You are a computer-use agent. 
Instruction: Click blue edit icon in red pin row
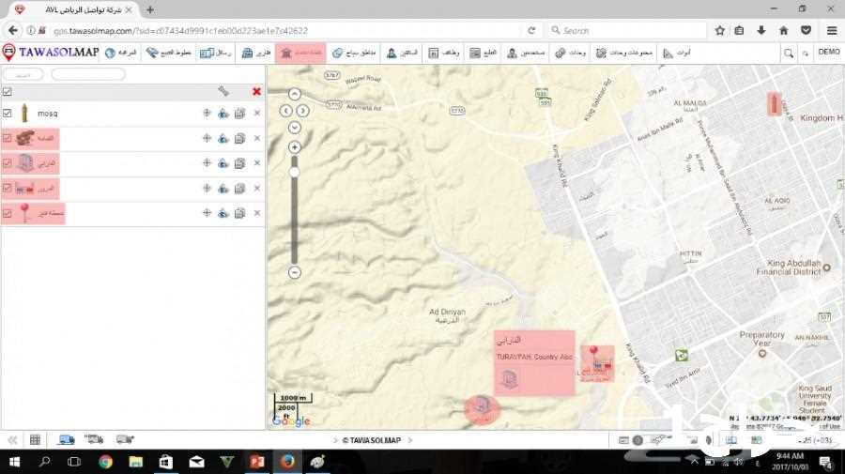click(223, 213)
